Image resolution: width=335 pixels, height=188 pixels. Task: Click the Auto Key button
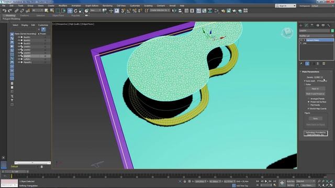click(x=291, y=181)
